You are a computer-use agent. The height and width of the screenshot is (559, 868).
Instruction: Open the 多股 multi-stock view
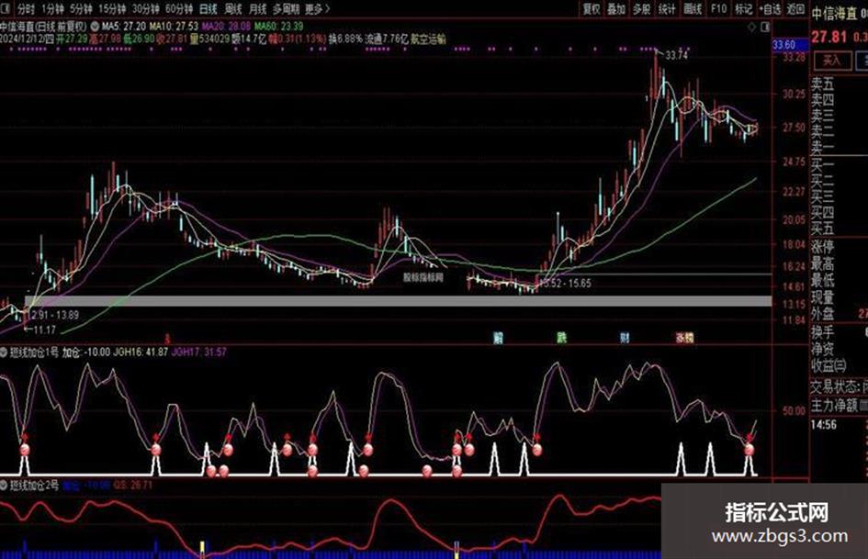642,9
